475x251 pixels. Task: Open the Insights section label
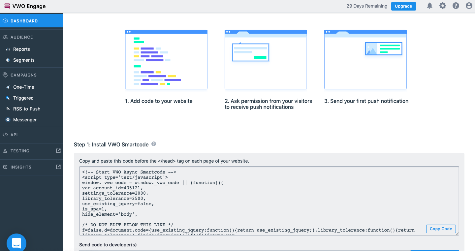pos(21,167)
